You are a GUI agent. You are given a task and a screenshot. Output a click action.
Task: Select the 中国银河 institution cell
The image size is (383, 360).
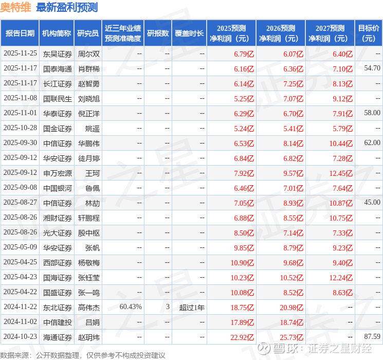[x=58, y=188]
